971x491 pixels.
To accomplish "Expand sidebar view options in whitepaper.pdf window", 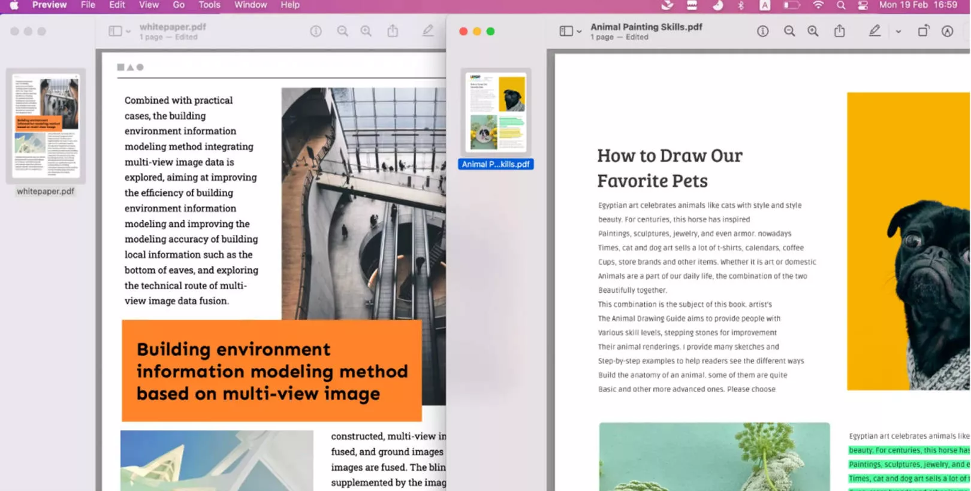I will tap(128, 32).
